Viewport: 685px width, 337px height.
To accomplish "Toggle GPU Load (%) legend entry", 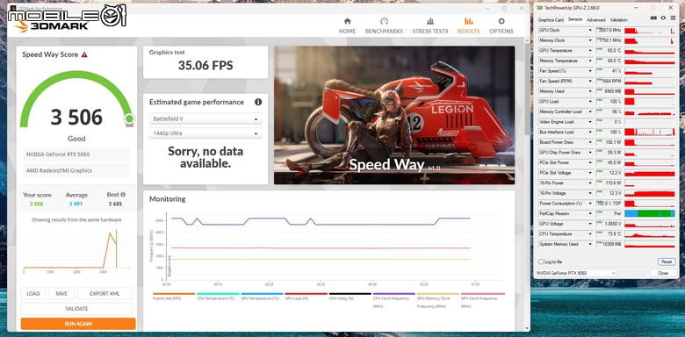I will point(306,297).
